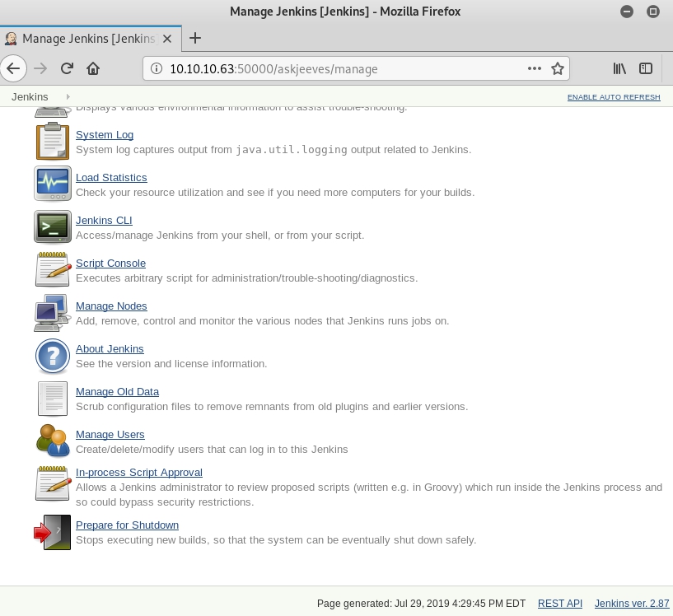The height and width of the screenshot is (616, 673).
Task: Select the Manage Jenkins browser tab
Action: pyautogui.click(x=91, y=39)
